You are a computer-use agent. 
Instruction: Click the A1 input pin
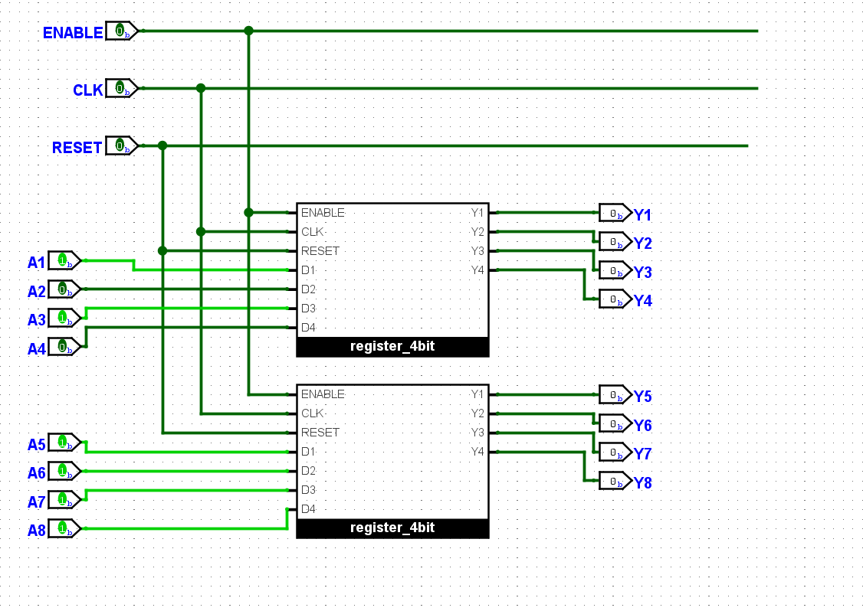63,261
